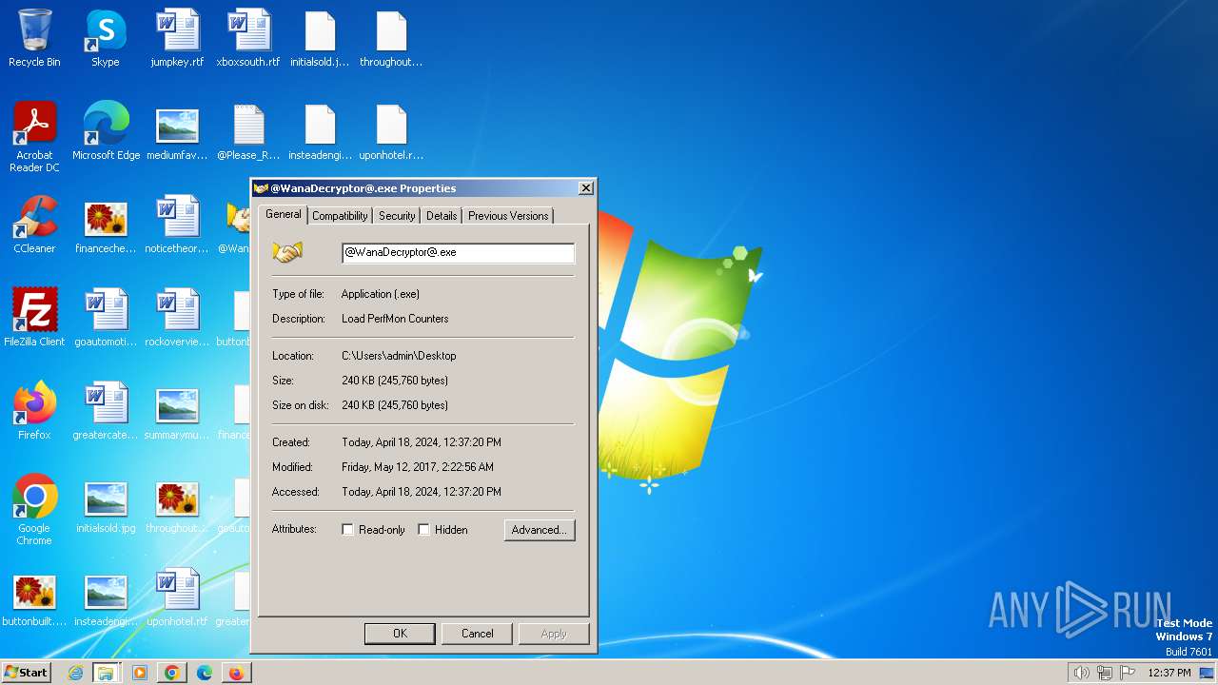
Task: Select the Firefox desktop shortcut
Action: (x=34, y=411)
